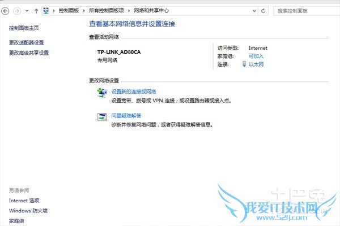Select 控制面板 breadcrumb
Viewport: 340px width, 226px height.
click(69, 10)
